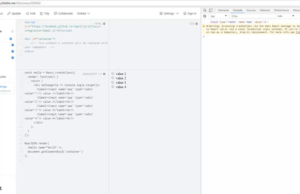Clear the console with the ban icon
This screenshot has height=194, width=300.
tap(205, 16)
